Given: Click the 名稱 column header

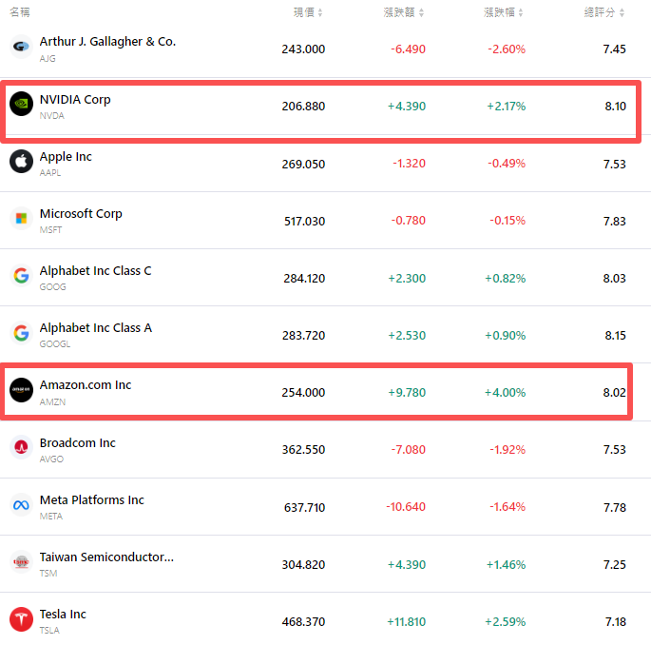Looking at the screenshot, I should tap(20, 12).
